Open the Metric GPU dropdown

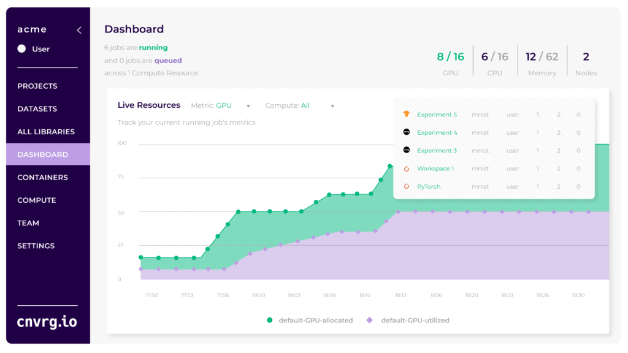pos(221,105)
